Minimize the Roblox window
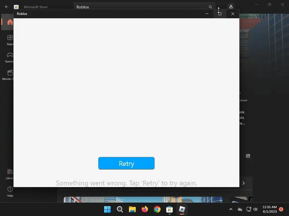This screenshot has width=289, height=216. 207,14
